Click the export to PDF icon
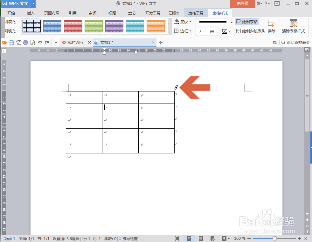 tap(19, 43)
